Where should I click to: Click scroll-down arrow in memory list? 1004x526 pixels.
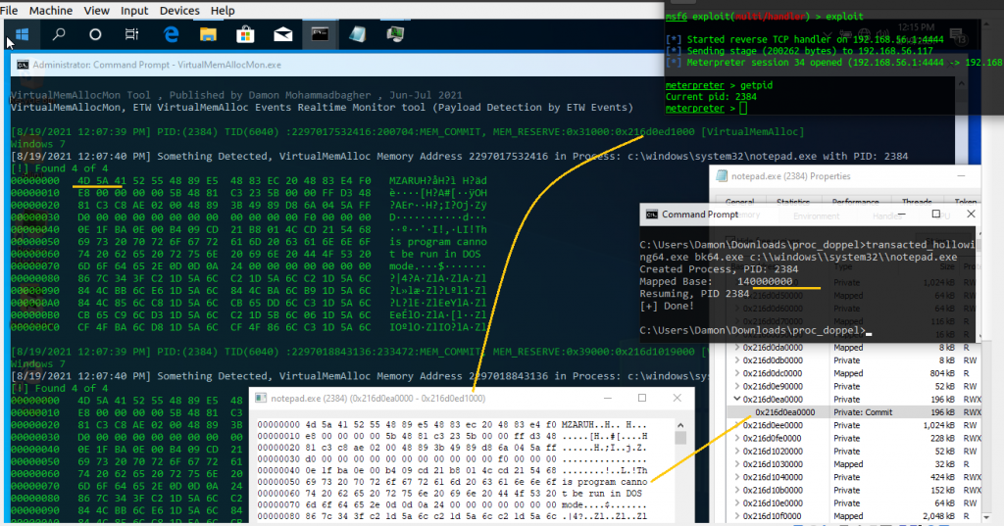coord(986,517)
